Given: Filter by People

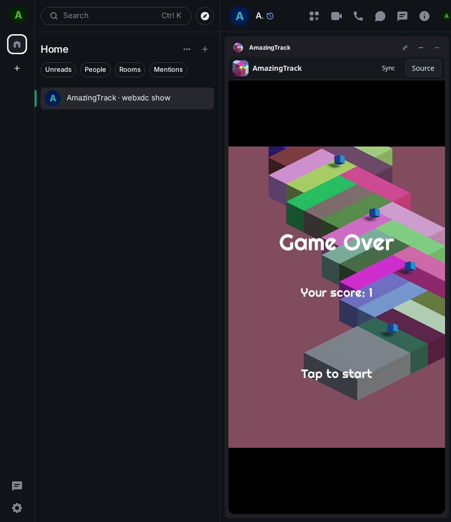Looking at the screenshot, I should pos(95,70).
